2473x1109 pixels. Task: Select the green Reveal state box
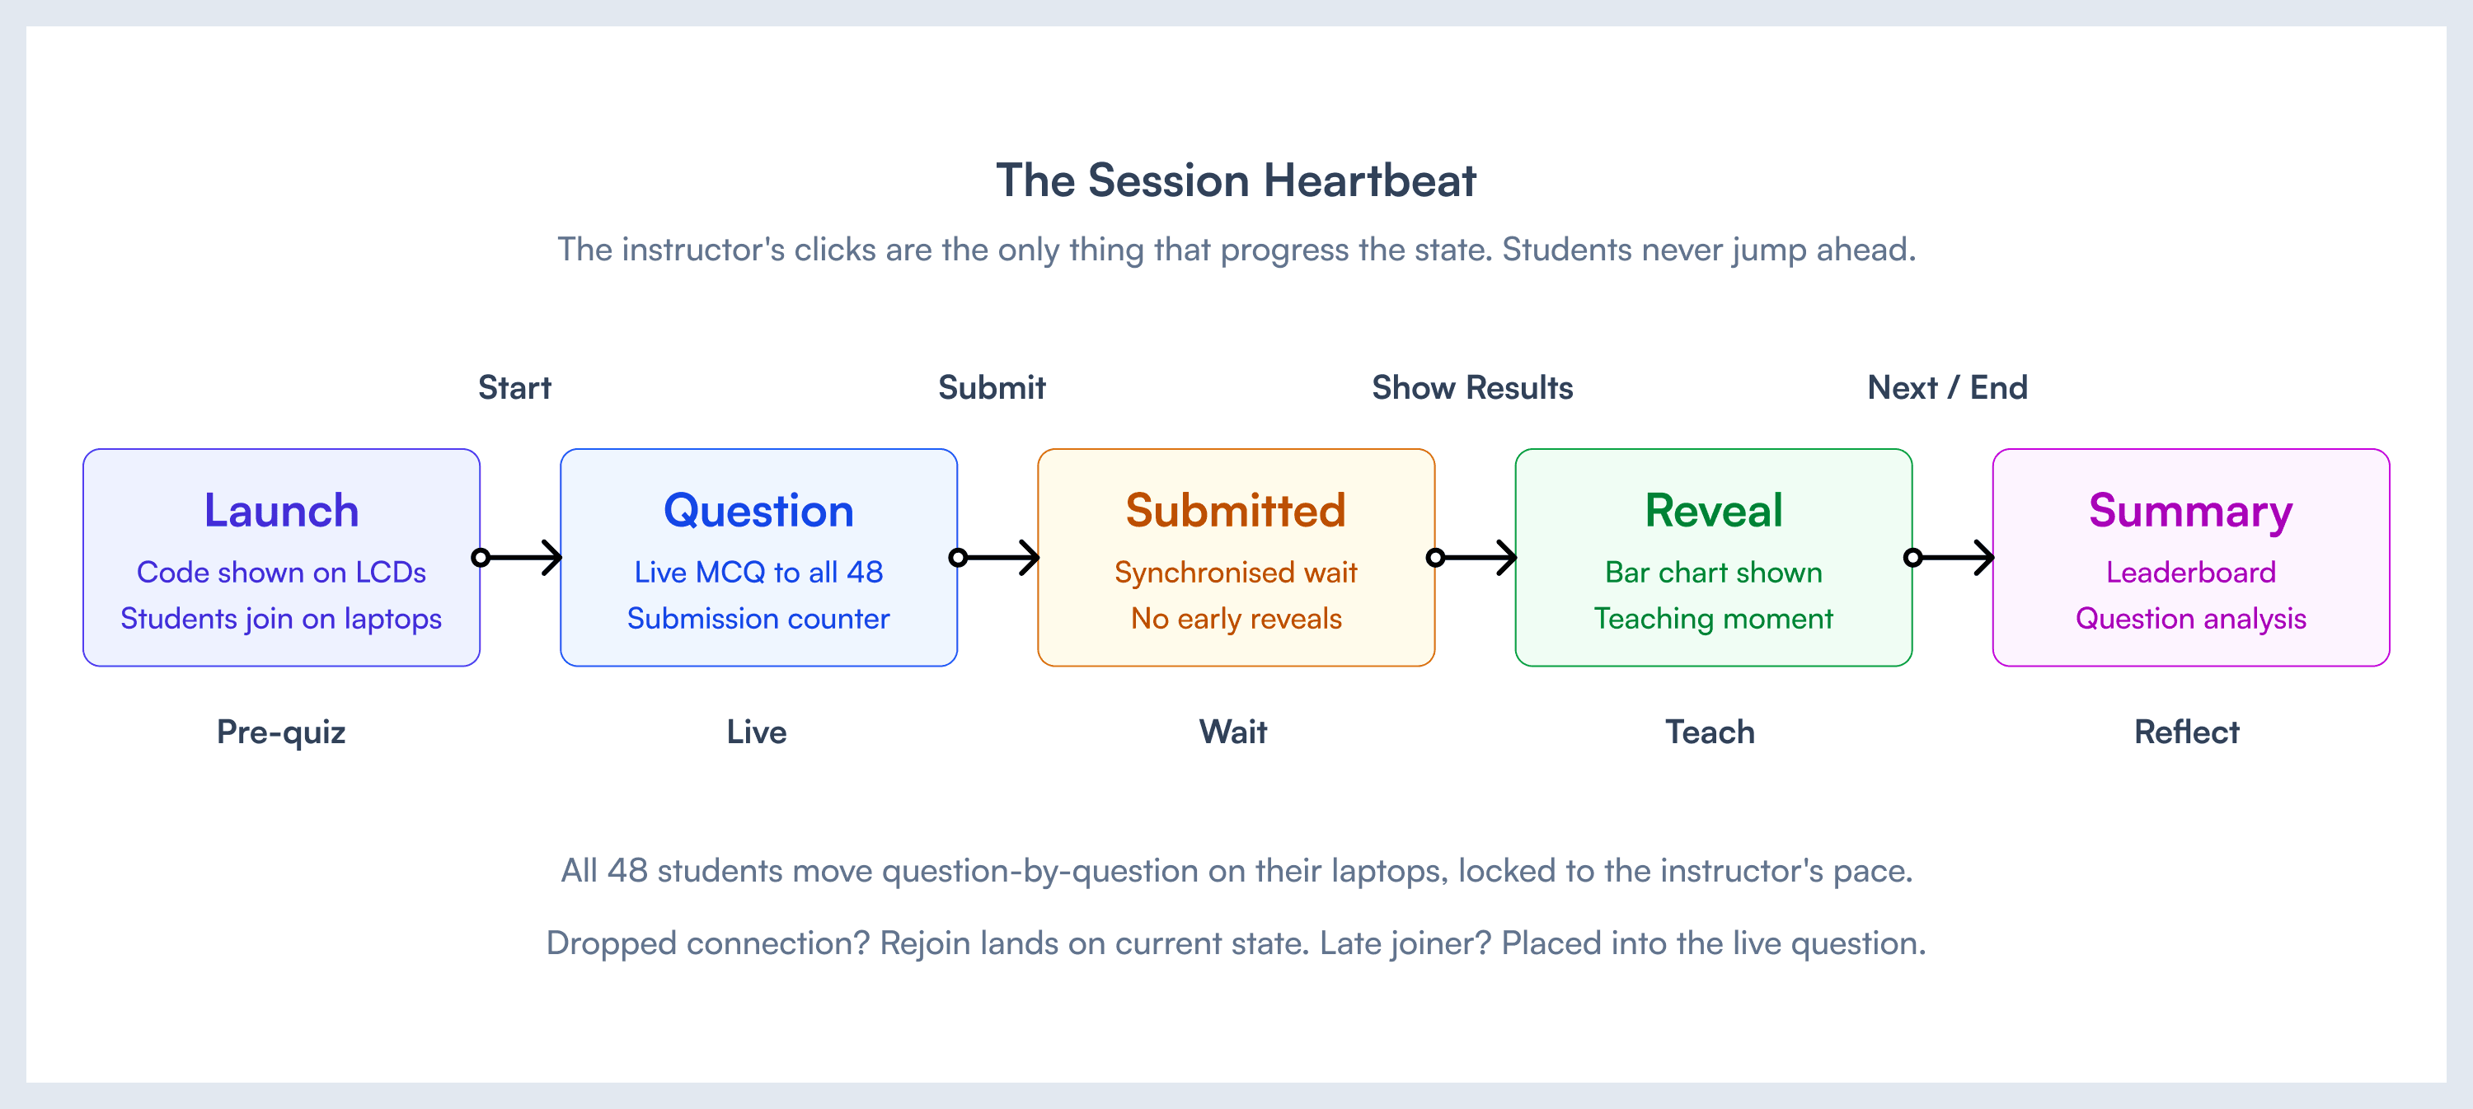coord(1714,557)
